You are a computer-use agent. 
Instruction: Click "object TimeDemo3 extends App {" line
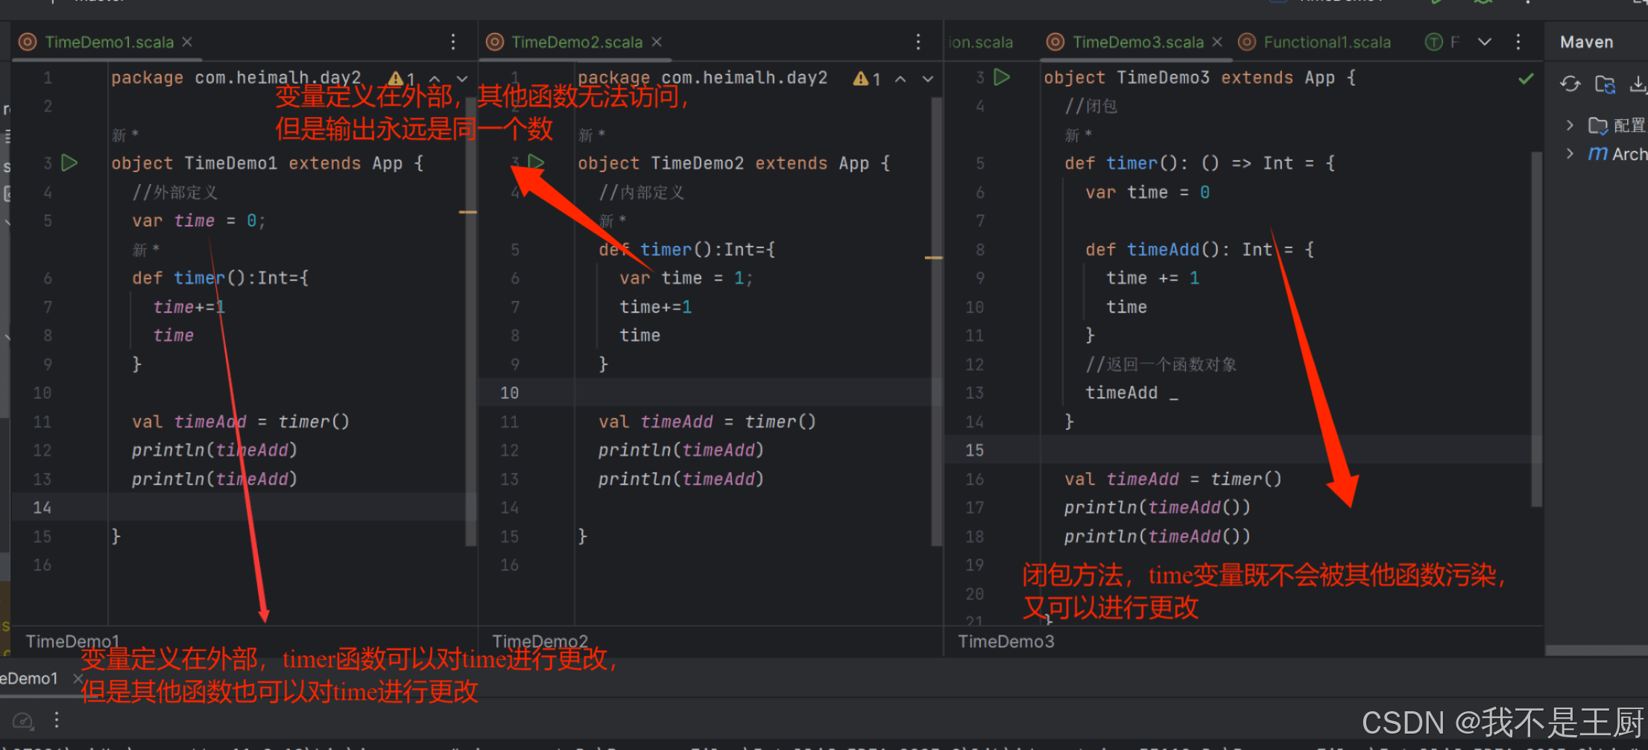tap(1199, 77)
